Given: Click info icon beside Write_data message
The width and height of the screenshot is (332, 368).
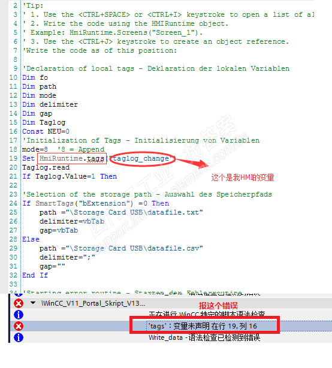Looking at the screenshot, I should pos(19,337).
